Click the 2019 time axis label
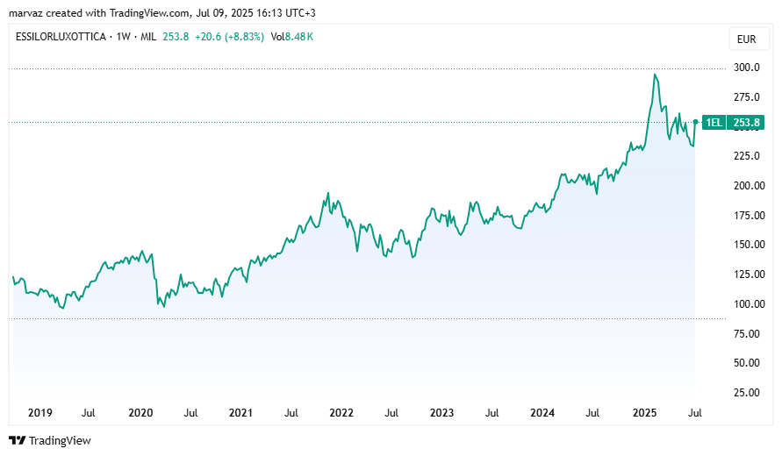Screen dimensions: 782x456 pos(39,413)
